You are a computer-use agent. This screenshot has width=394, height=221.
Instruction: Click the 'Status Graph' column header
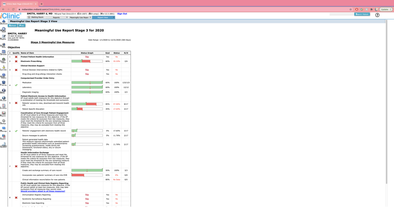87,53
